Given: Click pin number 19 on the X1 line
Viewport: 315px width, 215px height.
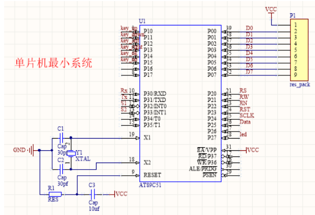Looking at the screenshot, I should (132, 135).
